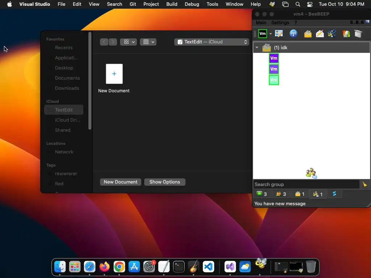This screenshot has width=371, height=278.
Task: Select Applicati... in Favorites sidebar
Action: pyautogui.click(x=64, y=58)
